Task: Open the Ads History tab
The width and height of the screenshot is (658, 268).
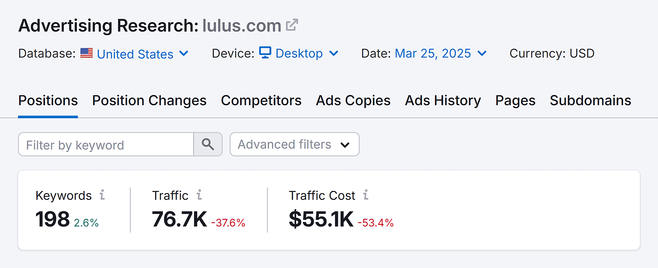Action: tap(443, 100)
